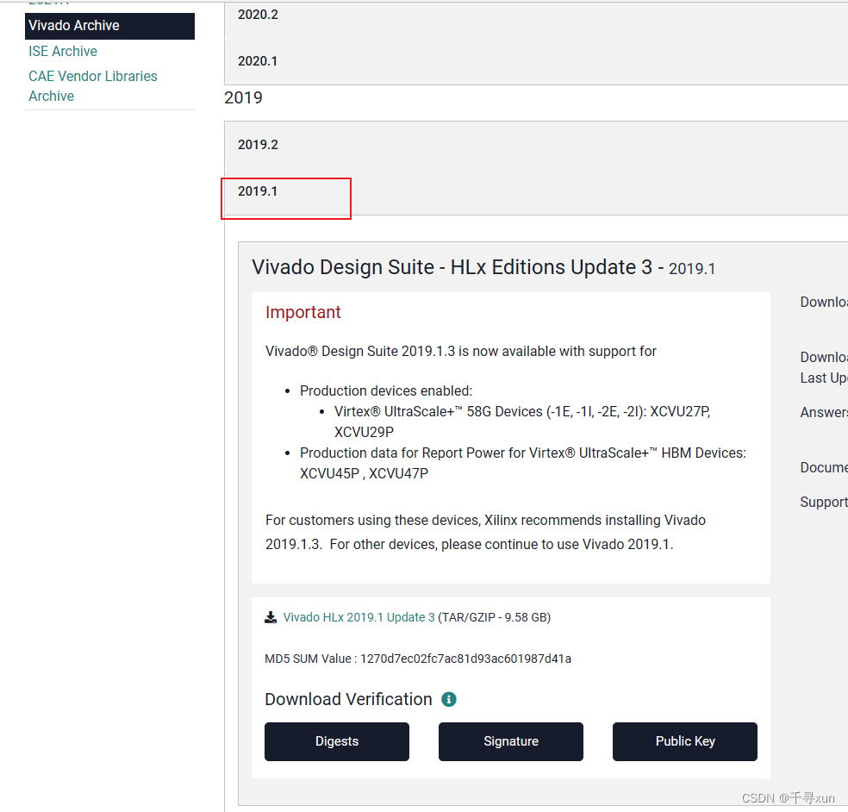This screenshot has width=848, height=812.
Task: Click the download arrow icon beside Vivado HLx
Action: coord(271,617)
